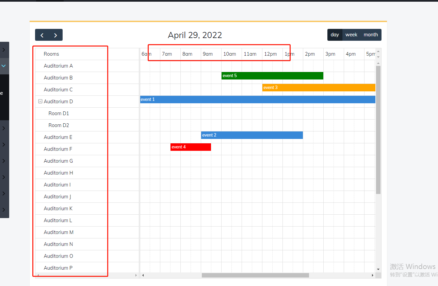This screenshot has height=286, width=438.
Task: Expand the bottom-most chevron on the left screen edge
Action: (4, 210)
